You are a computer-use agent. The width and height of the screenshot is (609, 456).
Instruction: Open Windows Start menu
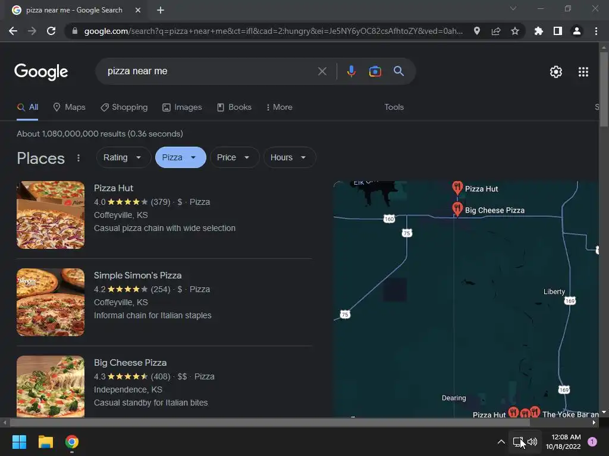coord(19,442)
